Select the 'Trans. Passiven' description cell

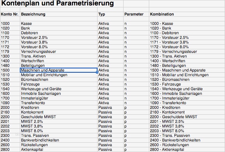tap(59, 136)
